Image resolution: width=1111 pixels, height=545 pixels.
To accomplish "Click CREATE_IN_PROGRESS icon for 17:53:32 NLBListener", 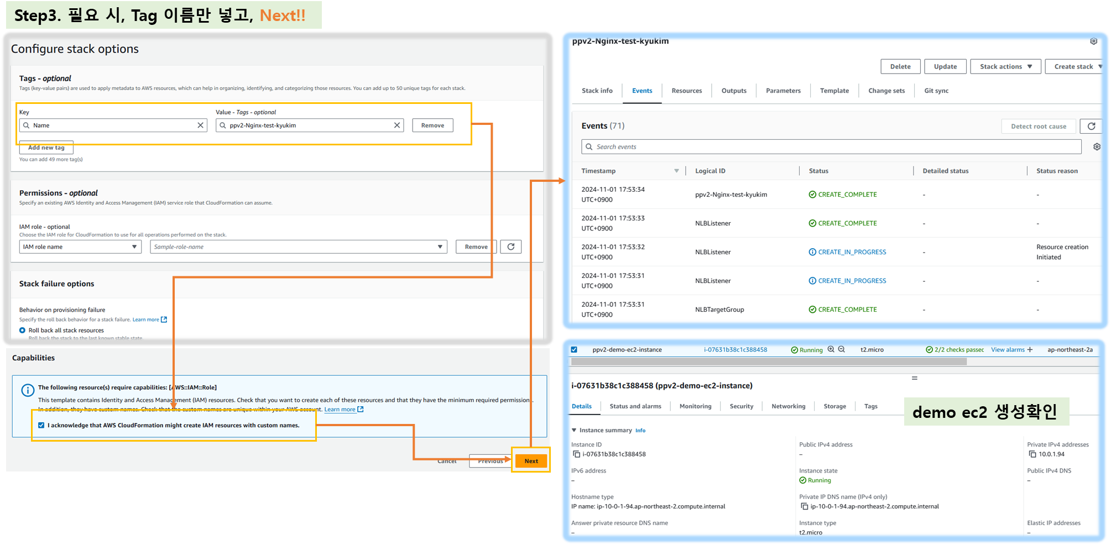I will click(x=812, y=252).
